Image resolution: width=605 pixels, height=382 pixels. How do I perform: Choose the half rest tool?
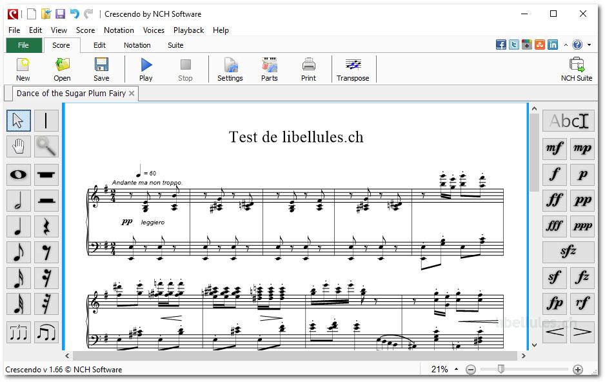[x=46, y=200]
